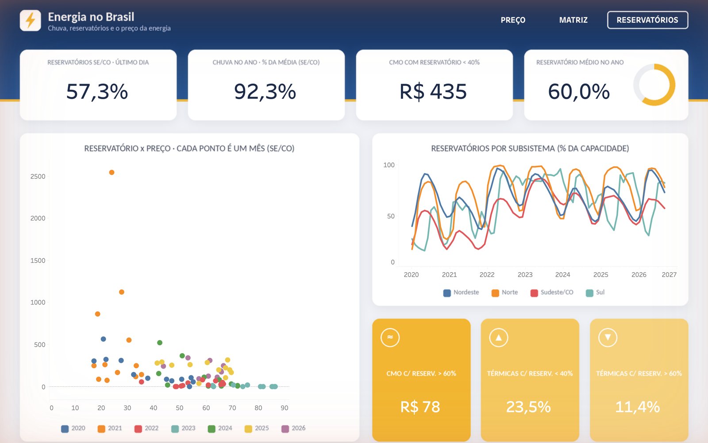
Task: Click the up-triangle icon on Térmicas < 40% card
Action: coord(499,337)
